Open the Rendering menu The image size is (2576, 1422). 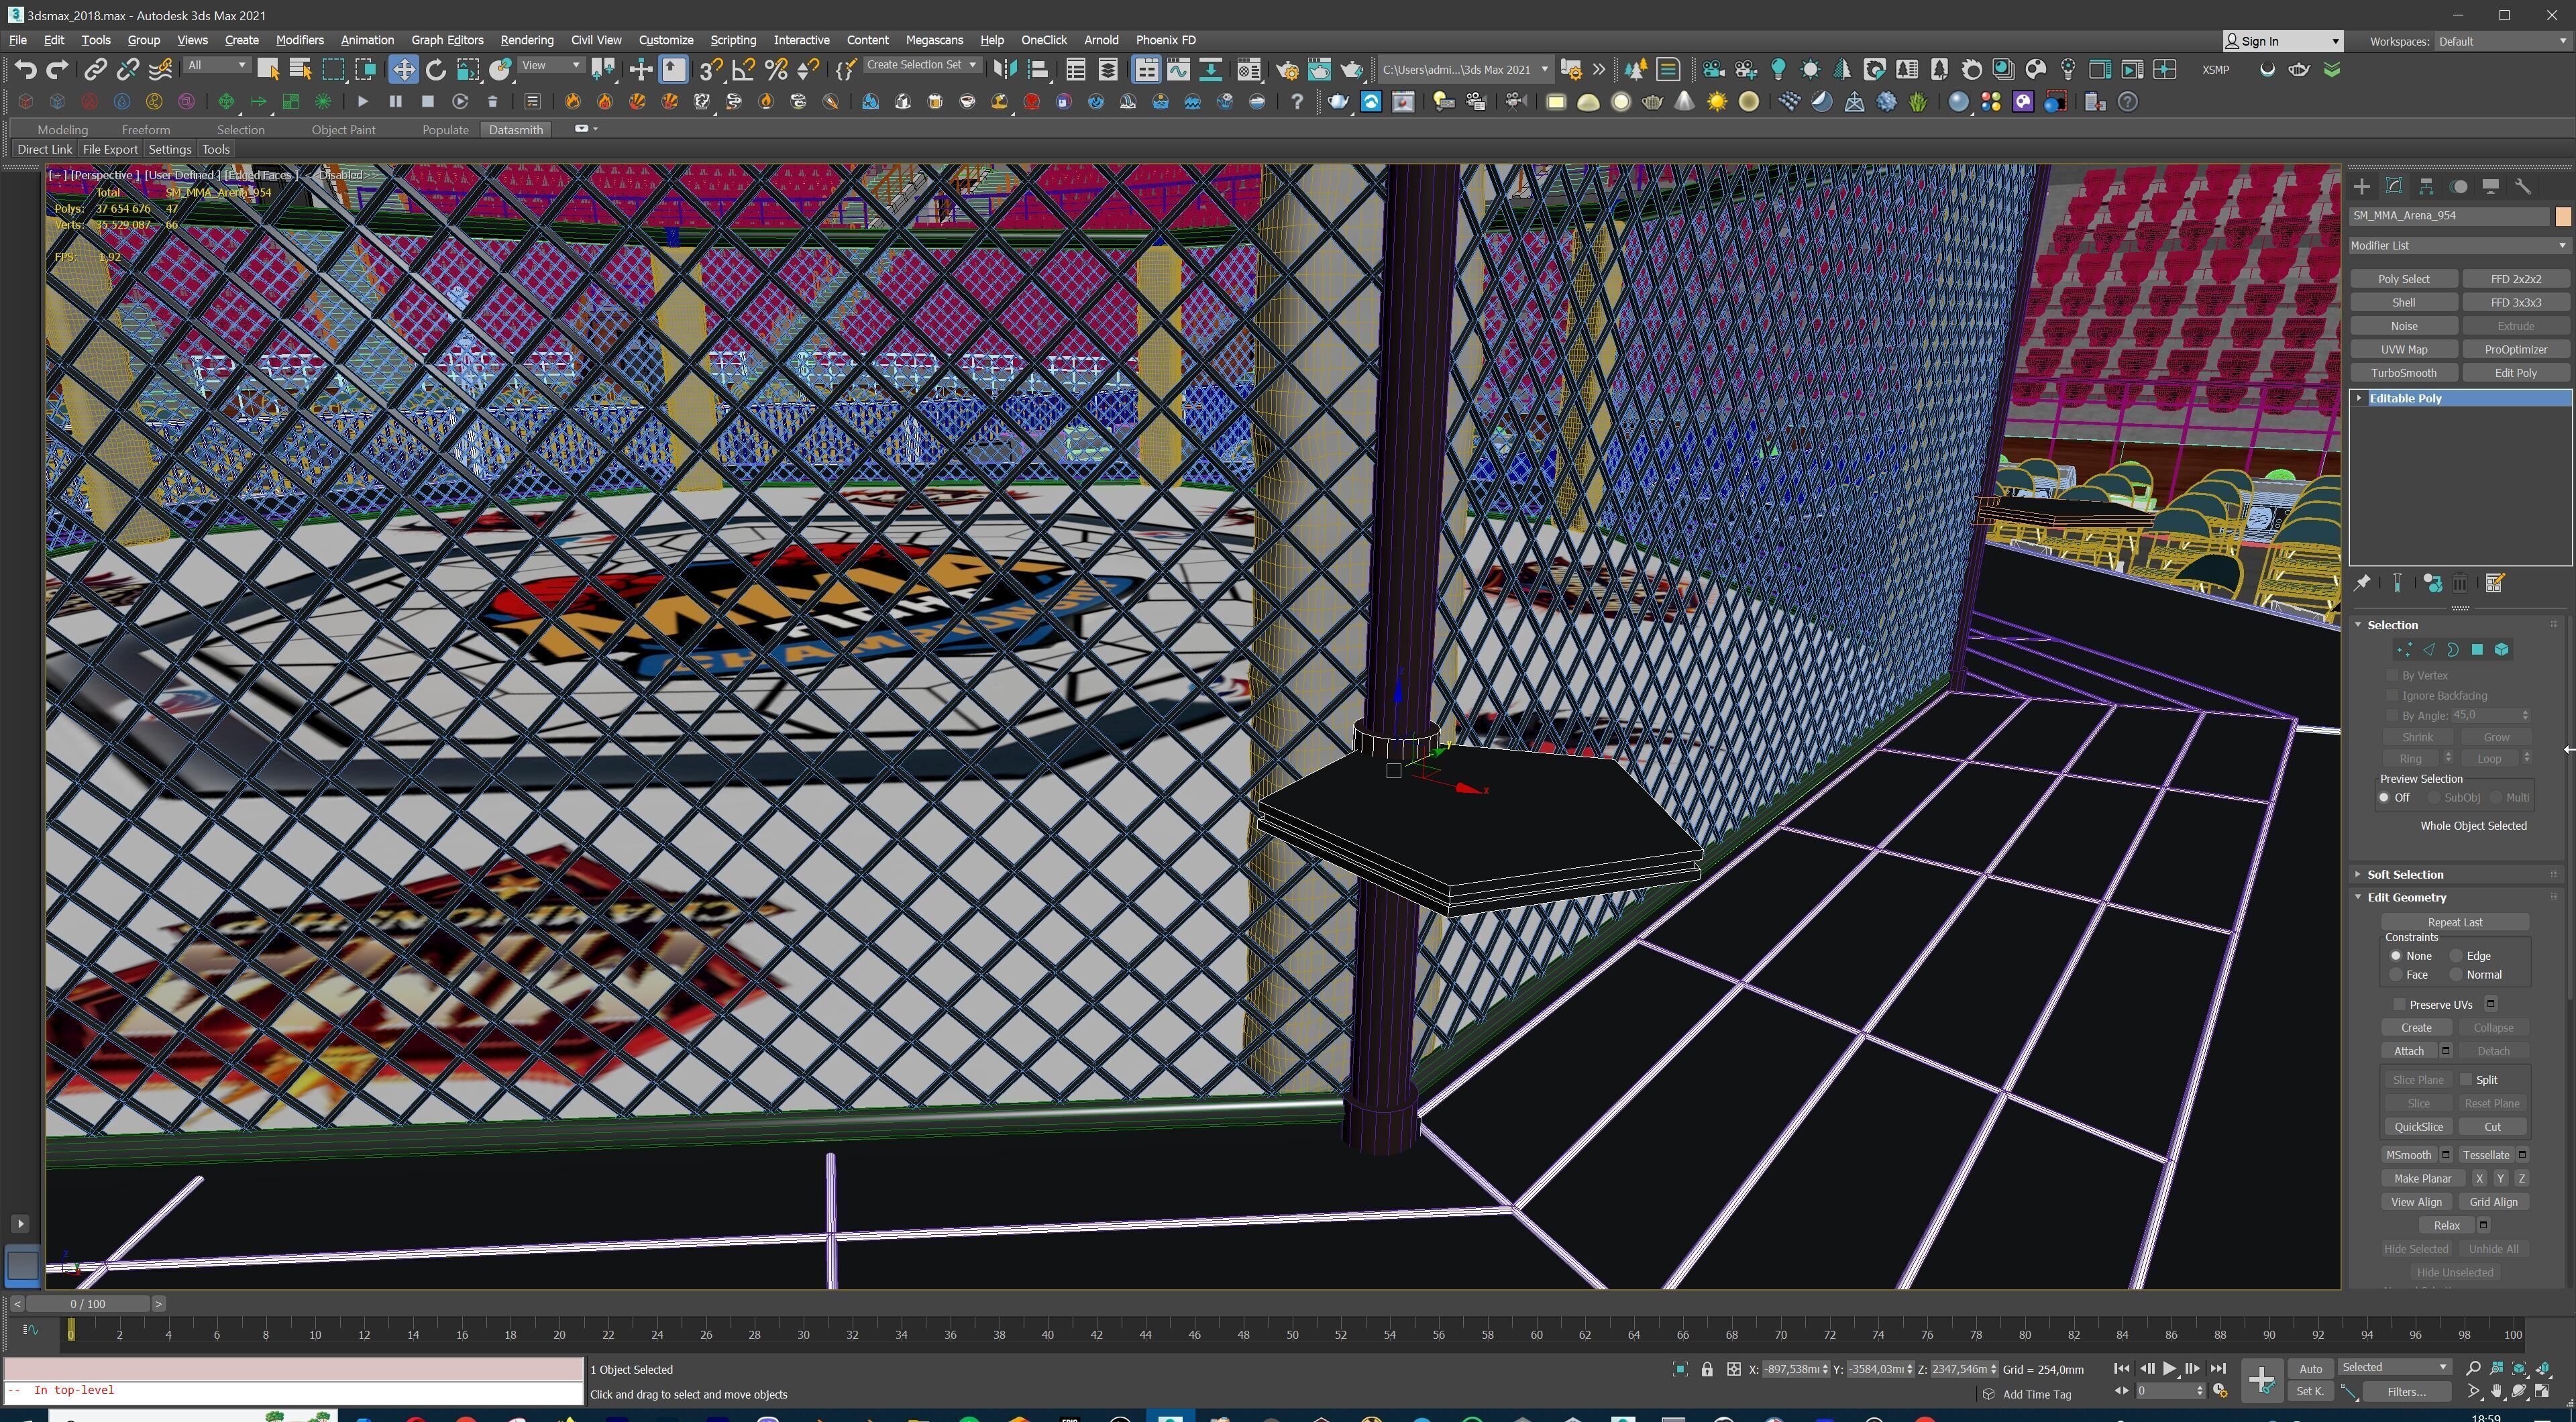tap(527, 40)
